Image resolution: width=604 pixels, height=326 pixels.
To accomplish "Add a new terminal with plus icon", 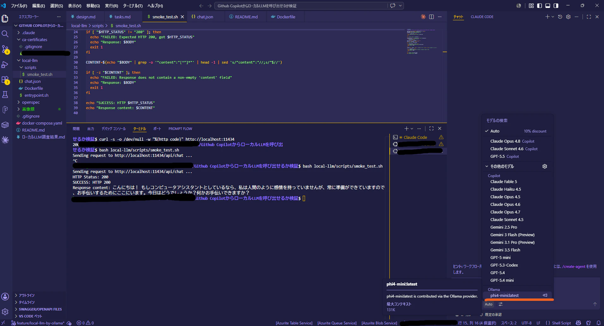I will (406, 128).
